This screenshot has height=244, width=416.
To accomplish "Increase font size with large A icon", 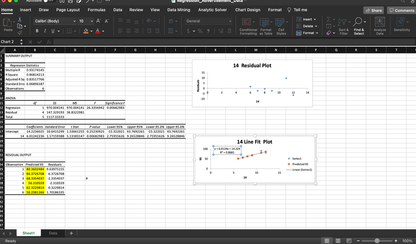I will (98, 21).
